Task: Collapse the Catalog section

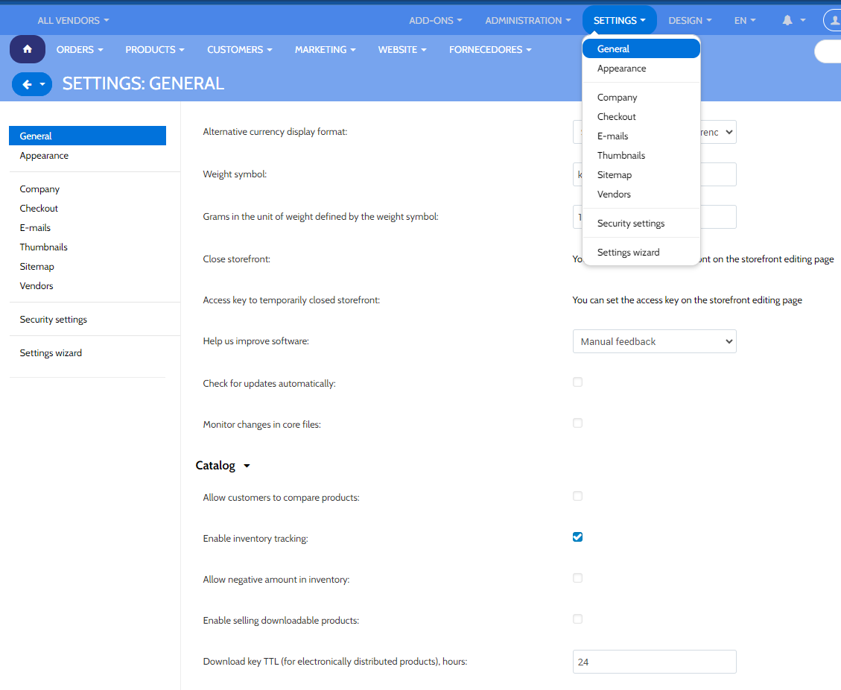Action: tap(246, 465)
